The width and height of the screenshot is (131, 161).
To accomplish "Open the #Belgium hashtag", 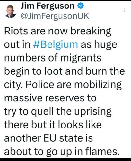I will (x=56, y=44).
